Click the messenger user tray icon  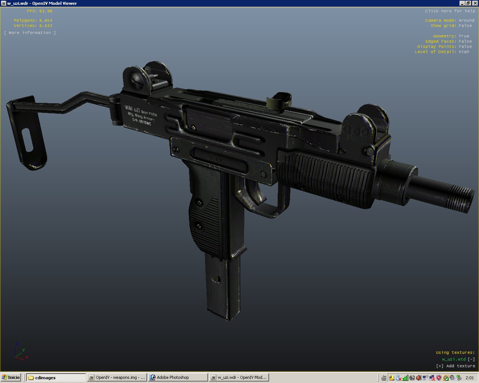[x=399, y=378]
